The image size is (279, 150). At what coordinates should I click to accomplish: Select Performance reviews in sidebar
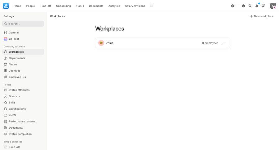[x=23, y=121]
